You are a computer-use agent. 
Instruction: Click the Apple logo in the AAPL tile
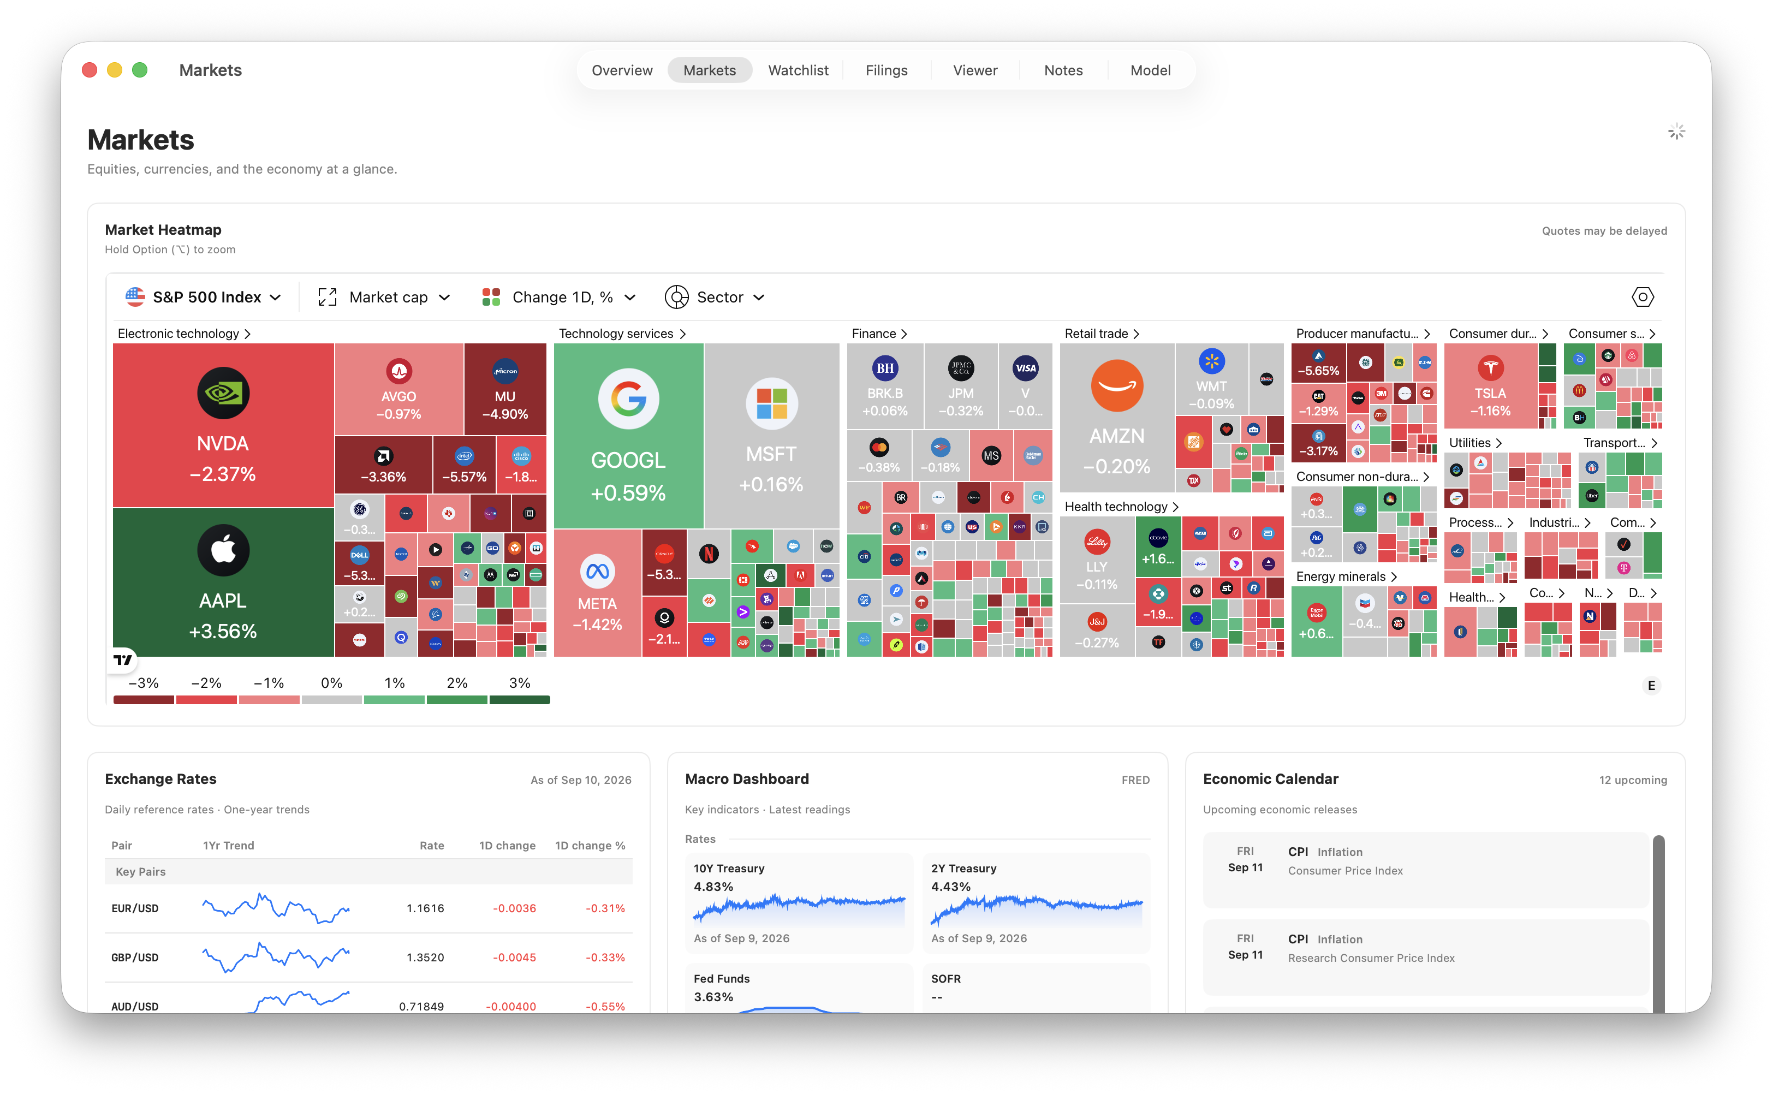coord(223,550)
